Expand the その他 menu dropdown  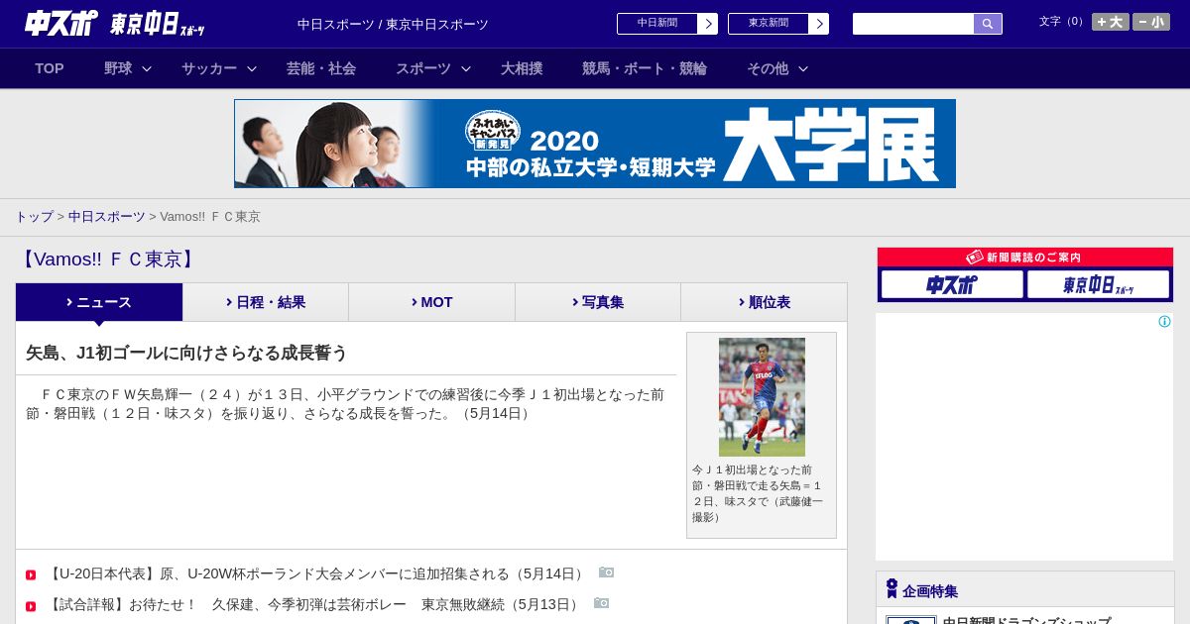(x=777, y=68)
